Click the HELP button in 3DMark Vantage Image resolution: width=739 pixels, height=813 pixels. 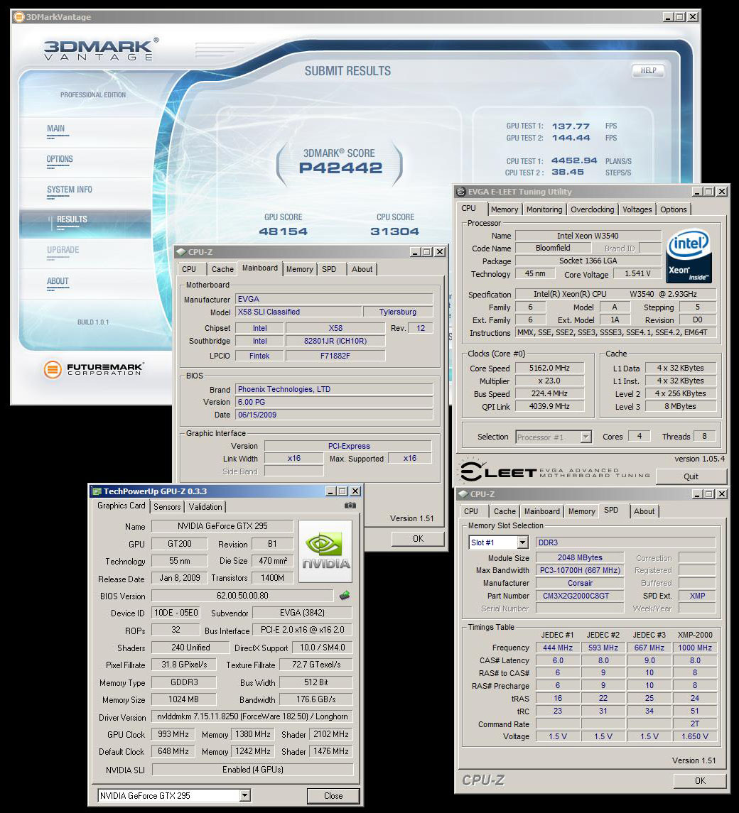click(x=648, y=70)
